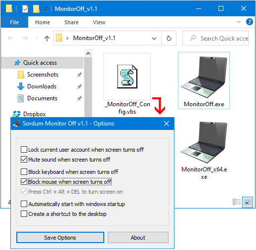Click the New folder icon in quick access toolbar
This screenshot has height=250, width=256.
(x=36, y=9)
